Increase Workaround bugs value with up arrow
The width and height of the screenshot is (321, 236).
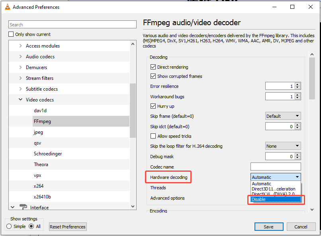[298, 95]
